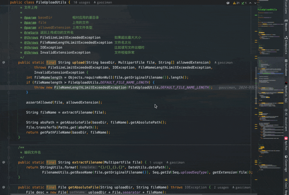
Task: Open the 21 warnings inspection indicator
Action: pyautogui.click(x=236, y=3)
